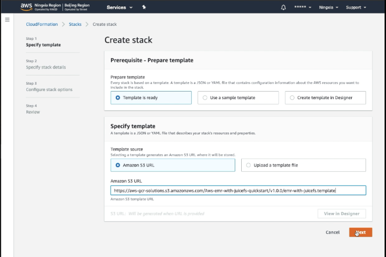Open the masked account name dropdown
386x257 pixels.
pyautogui.click(x=303, y=7)
